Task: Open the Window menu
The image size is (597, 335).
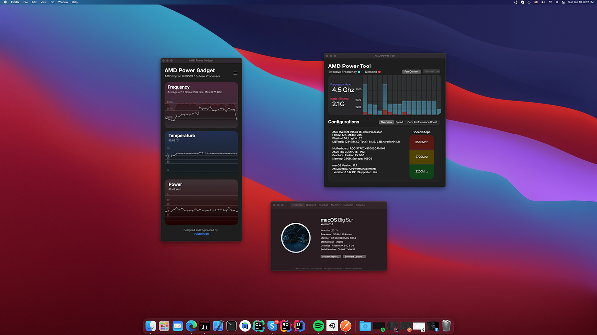Action: click(x=63, y=2)
